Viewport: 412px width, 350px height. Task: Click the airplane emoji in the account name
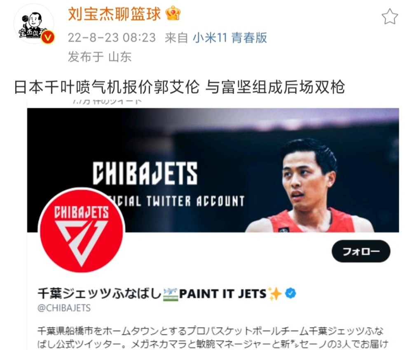pyautogui.click(x=171, y=294)
